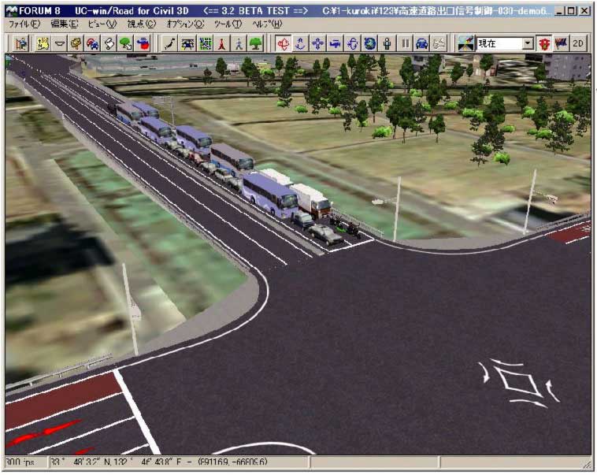Select the blue anchor-shaped navigation icon
Screen dimensions: 597x475
(300, 44)
